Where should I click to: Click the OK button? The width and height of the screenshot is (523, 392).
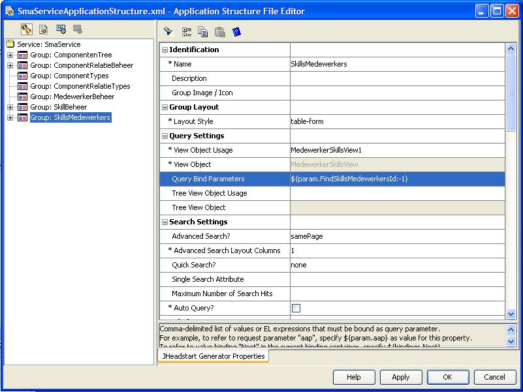pos(447,377)
